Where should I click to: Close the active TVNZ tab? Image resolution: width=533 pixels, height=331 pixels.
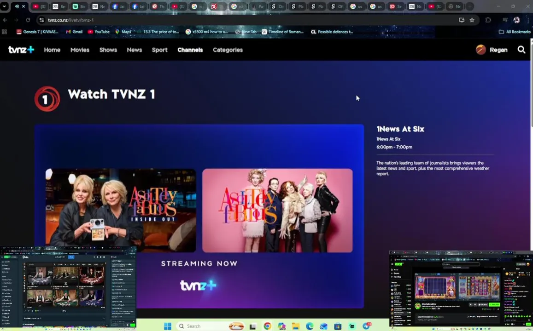pyautogui.click(x=23, y=6)
